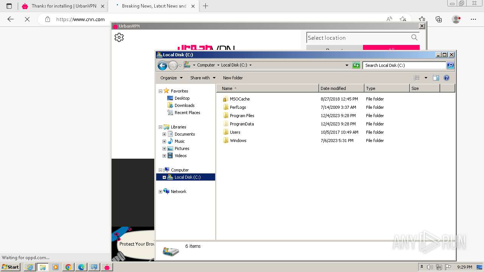
Task: Click UrbanVPN Select location search field
Action: [357, 38]
